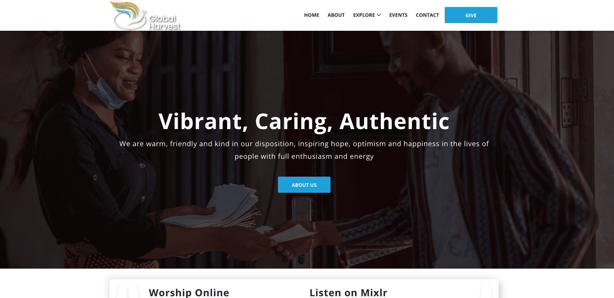Open the EXPLORE navigation item
Screen dimensions: 614x298
pos(367,15)
